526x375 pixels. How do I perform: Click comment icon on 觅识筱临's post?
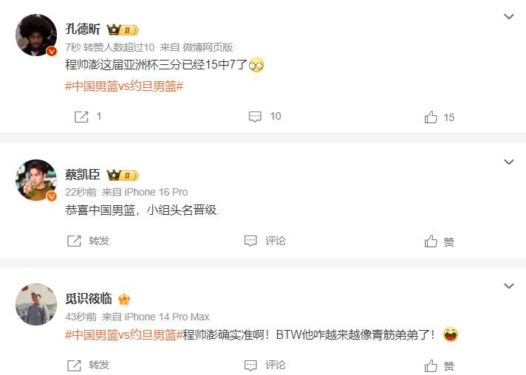(x=250, y=365)
